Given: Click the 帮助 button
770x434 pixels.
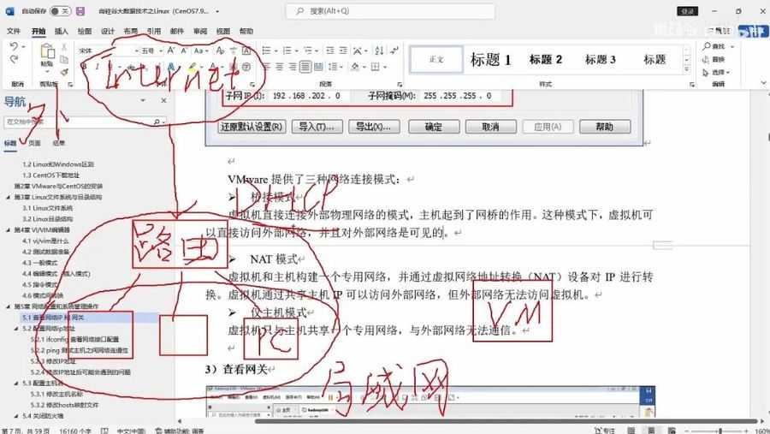Looking at the screenshot, I should coord(605,127).
